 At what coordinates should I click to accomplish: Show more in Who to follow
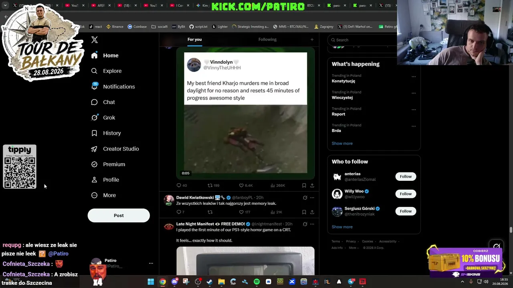pyautogui.click(x=342, y=227)
